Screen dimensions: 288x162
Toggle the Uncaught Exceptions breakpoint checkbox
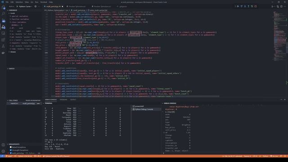[x=11, y=150]
